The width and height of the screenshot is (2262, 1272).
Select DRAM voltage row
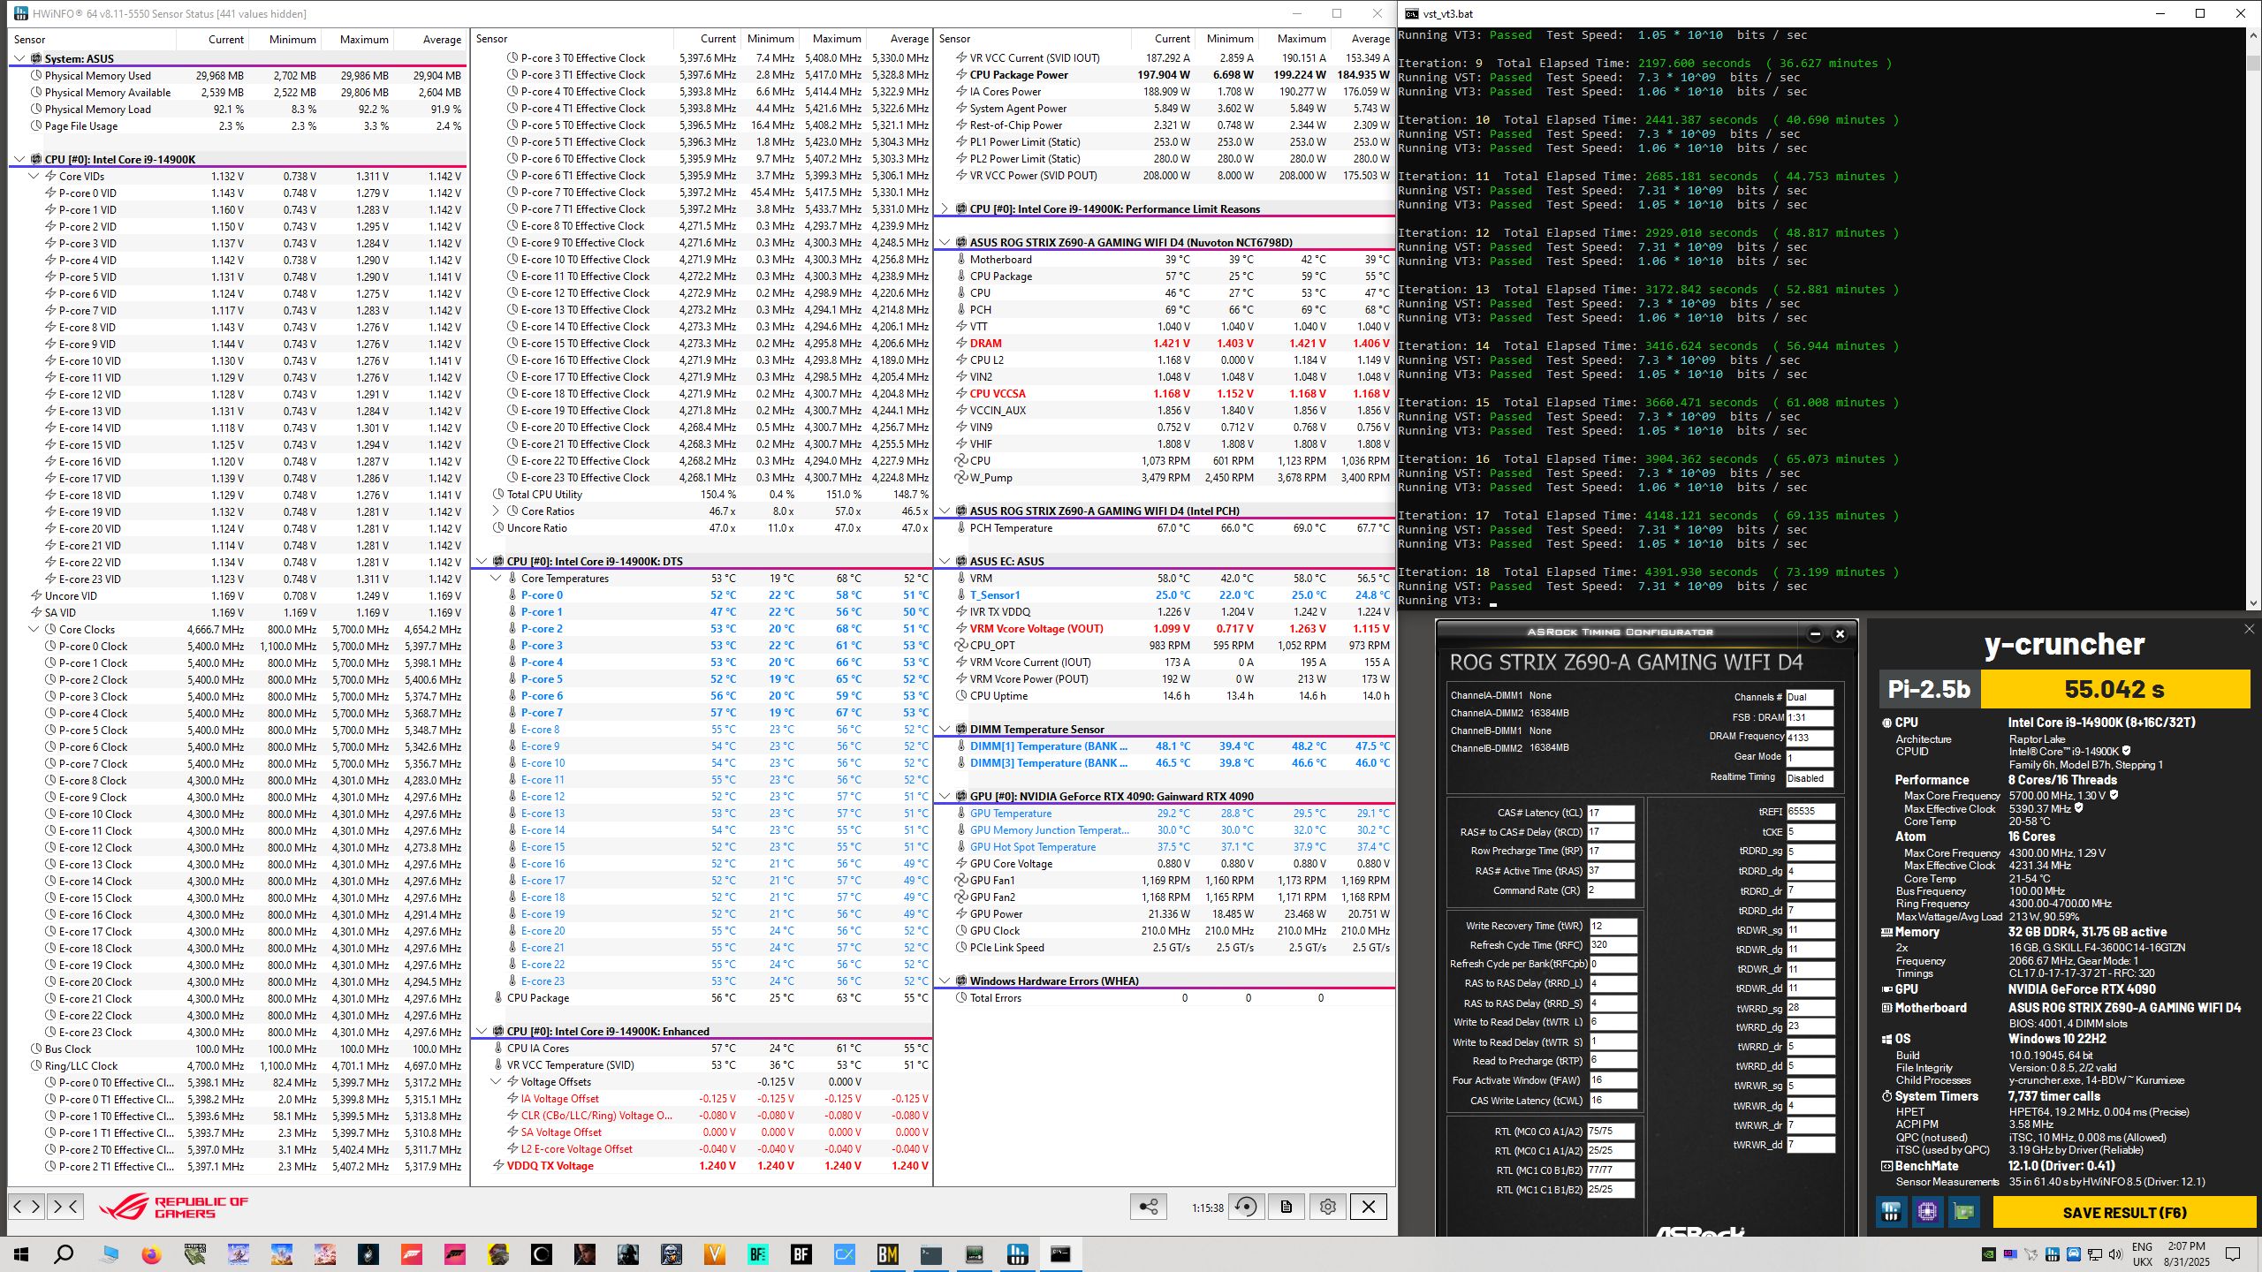[x=1165, y=344]
